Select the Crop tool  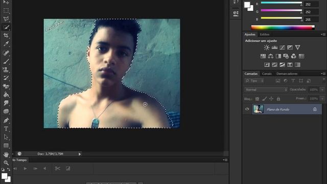click(x=6, y=35)
